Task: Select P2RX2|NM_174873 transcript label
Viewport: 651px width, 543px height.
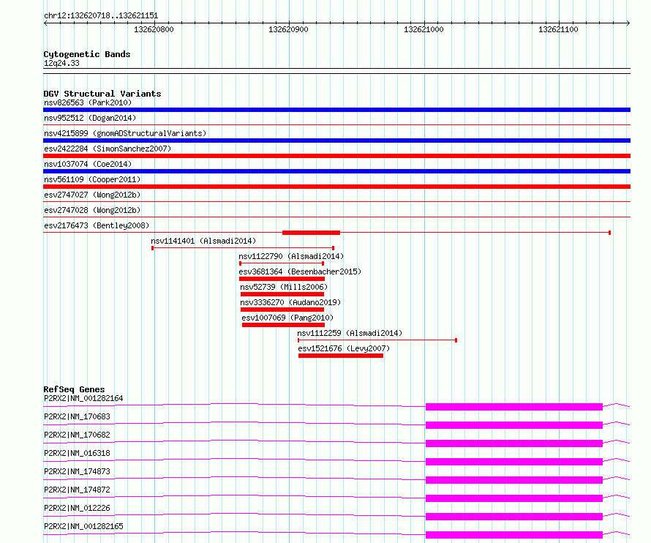Action: [77, 471]
